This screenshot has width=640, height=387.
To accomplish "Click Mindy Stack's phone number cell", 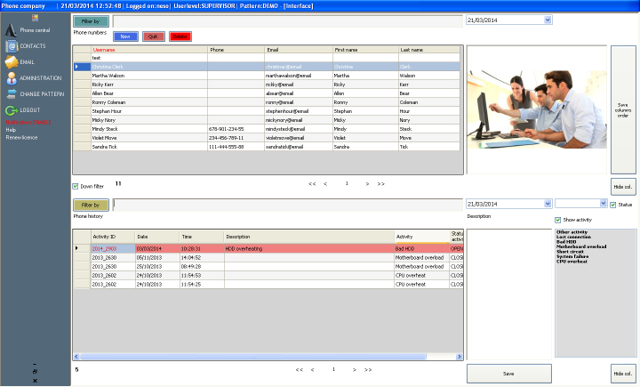I will [x=236, y=129].
